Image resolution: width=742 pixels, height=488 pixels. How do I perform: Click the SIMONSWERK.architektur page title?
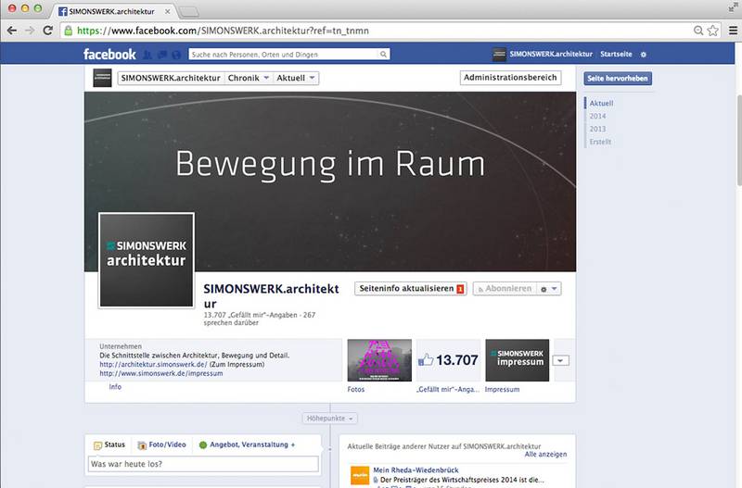(271, 295)
